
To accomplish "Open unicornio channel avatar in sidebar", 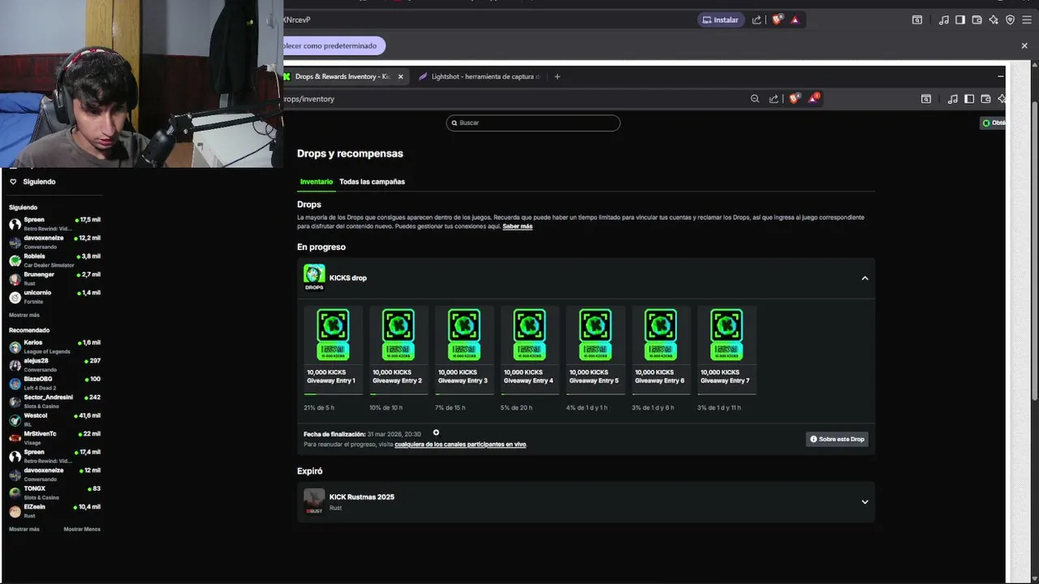I will tap(15, 297).
